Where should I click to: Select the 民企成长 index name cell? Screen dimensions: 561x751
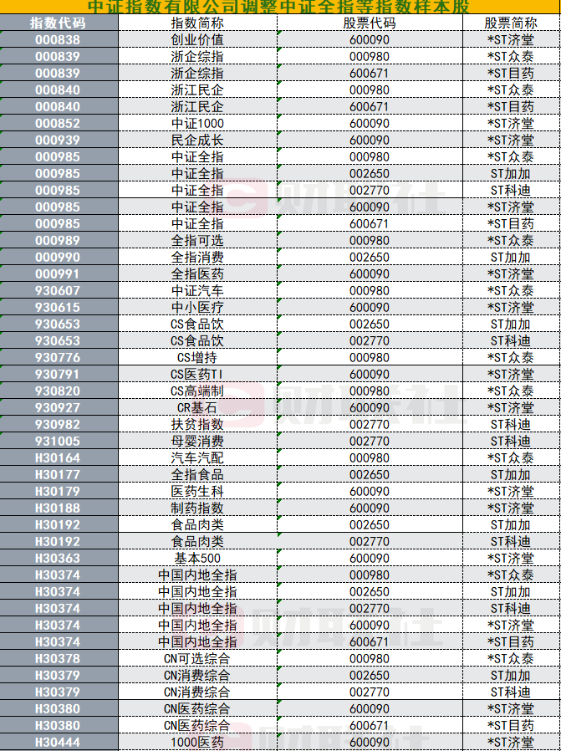pyautogui.click(x=197, y=140)
